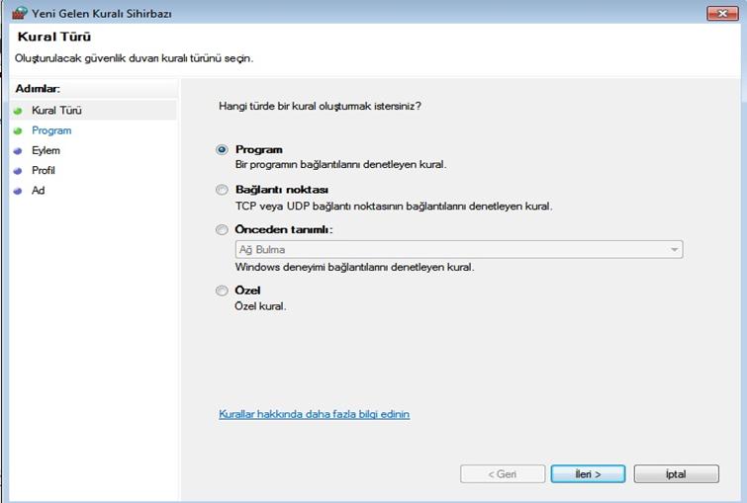The height and width of the screenshot is (503, 747).
Task: Click the < Geri back button
Action: (503, 474)
